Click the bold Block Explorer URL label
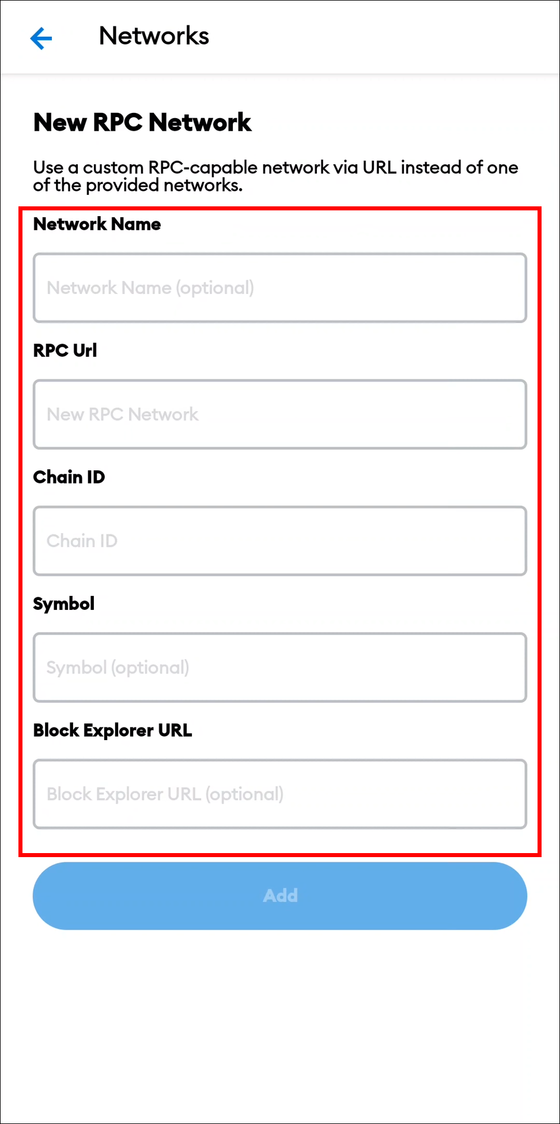Screen dimensions: 560x1124 coord(112,730)
